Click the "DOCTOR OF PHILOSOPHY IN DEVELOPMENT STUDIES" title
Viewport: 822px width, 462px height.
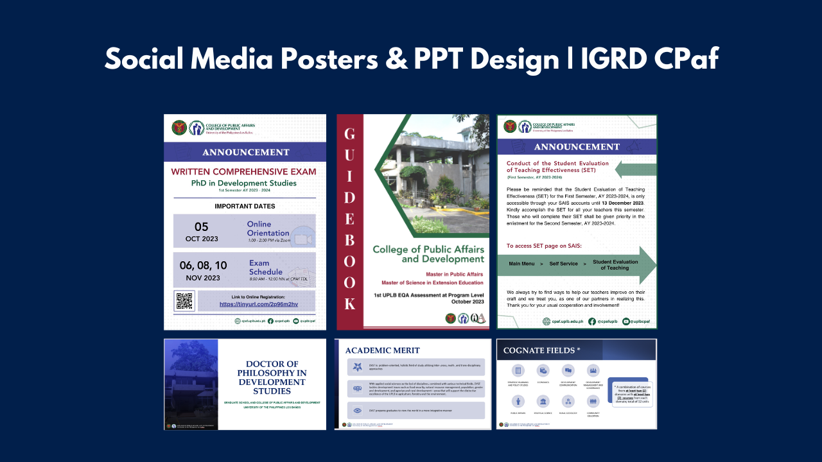272,377
